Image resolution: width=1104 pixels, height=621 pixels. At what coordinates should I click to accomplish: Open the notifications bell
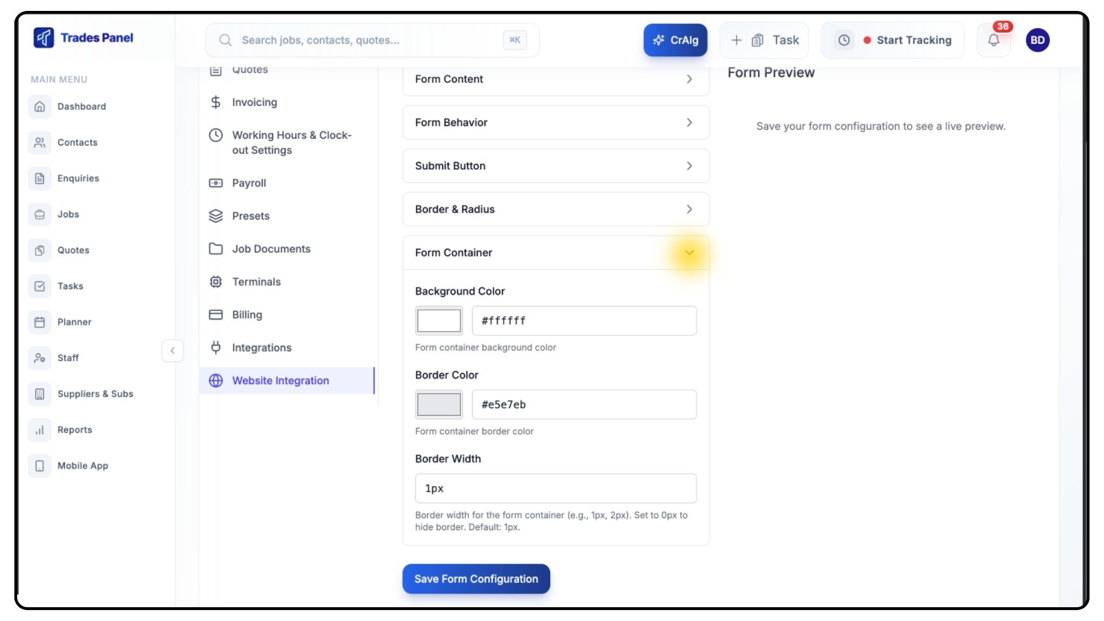tap(994, 40)
